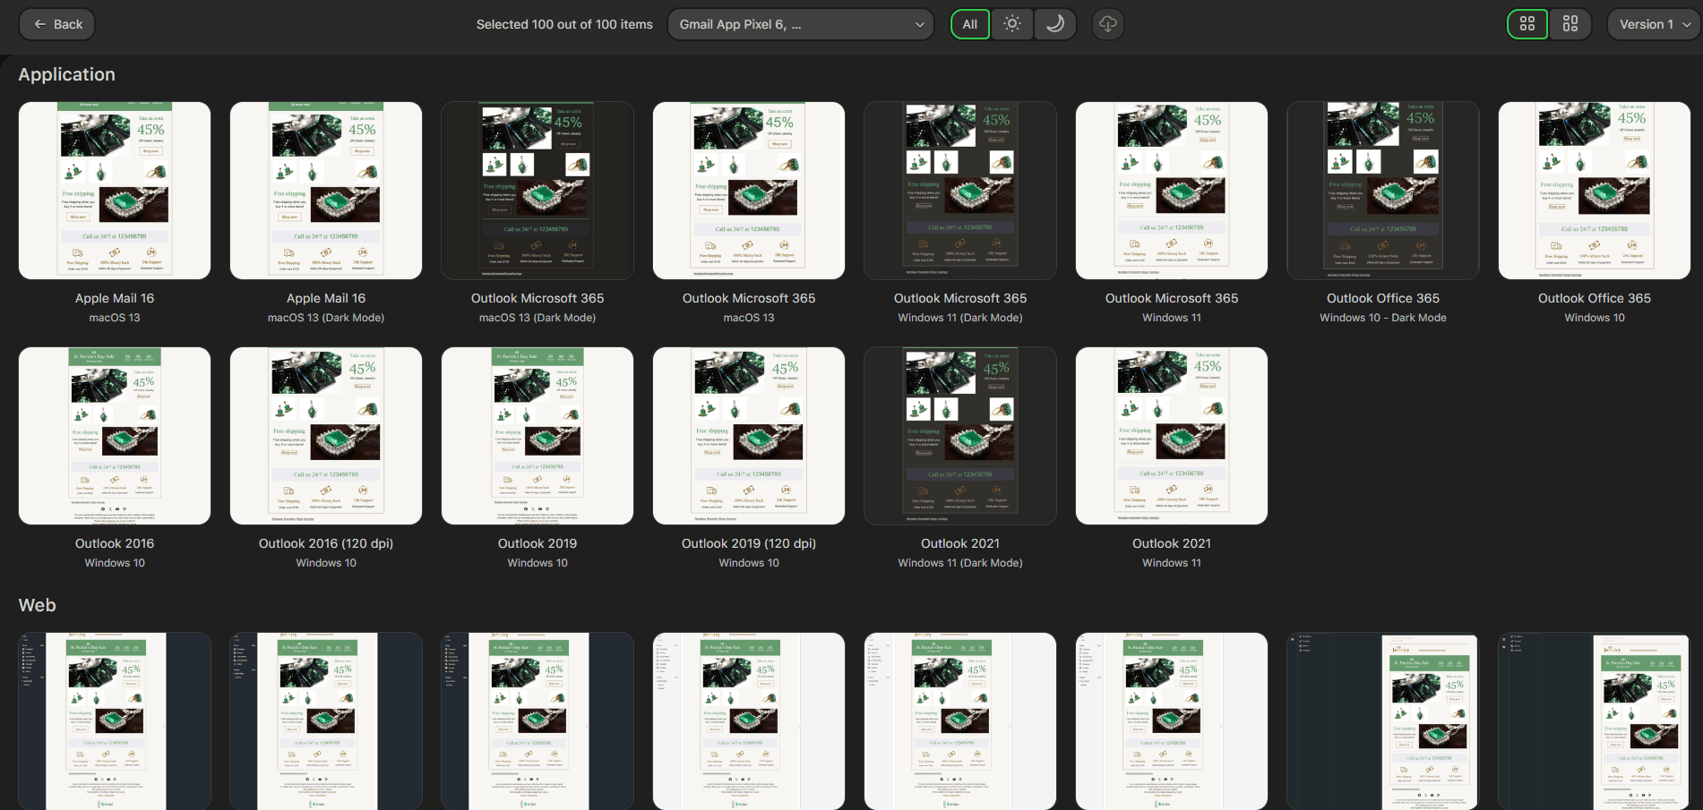Viewport: 1703px width, 810px height.
Task: Go back using the Back button
Action: pyautogui.click(x=58, y=24)
